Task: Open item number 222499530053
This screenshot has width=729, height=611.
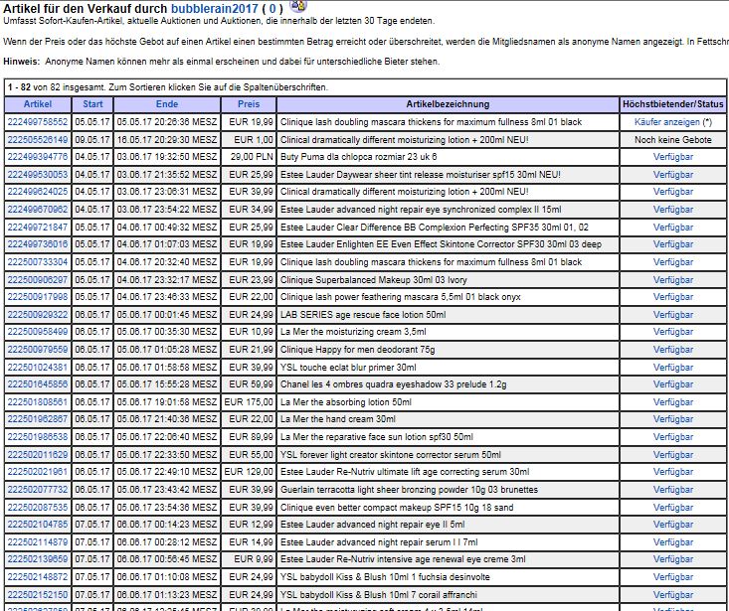Action: pyautogui.click(x=38, y=175)
